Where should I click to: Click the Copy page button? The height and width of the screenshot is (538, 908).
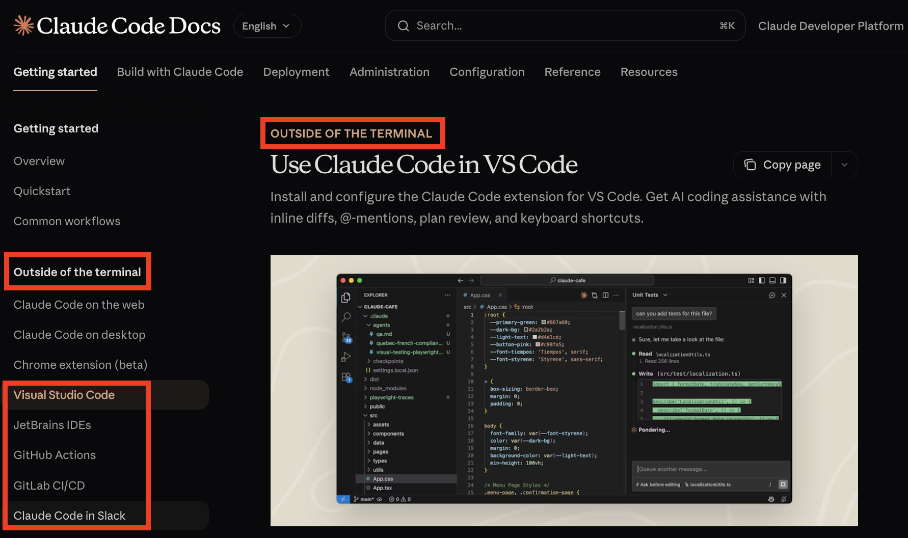pyautogui.click(x=783, y=165)
